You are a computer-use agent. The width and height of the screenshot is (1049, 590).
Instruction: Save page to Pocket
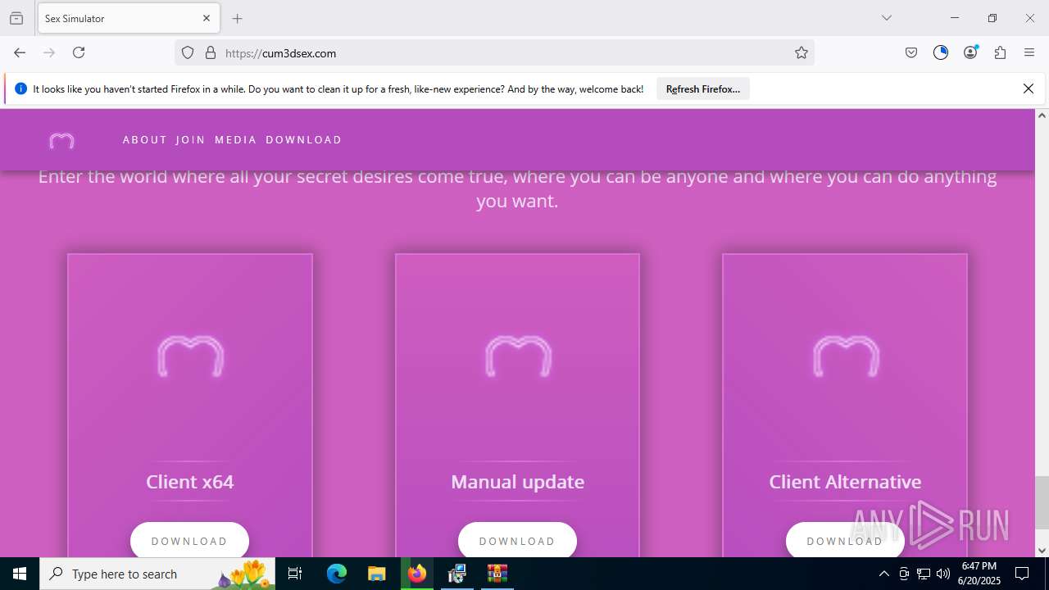point(911,52)
